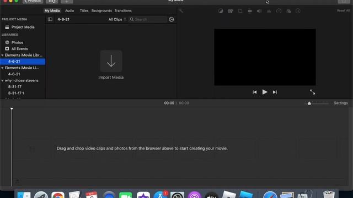This screenshot has height=198, width=353.
Task: Click the black viewer preview area
Action: (x=265, y=57)
